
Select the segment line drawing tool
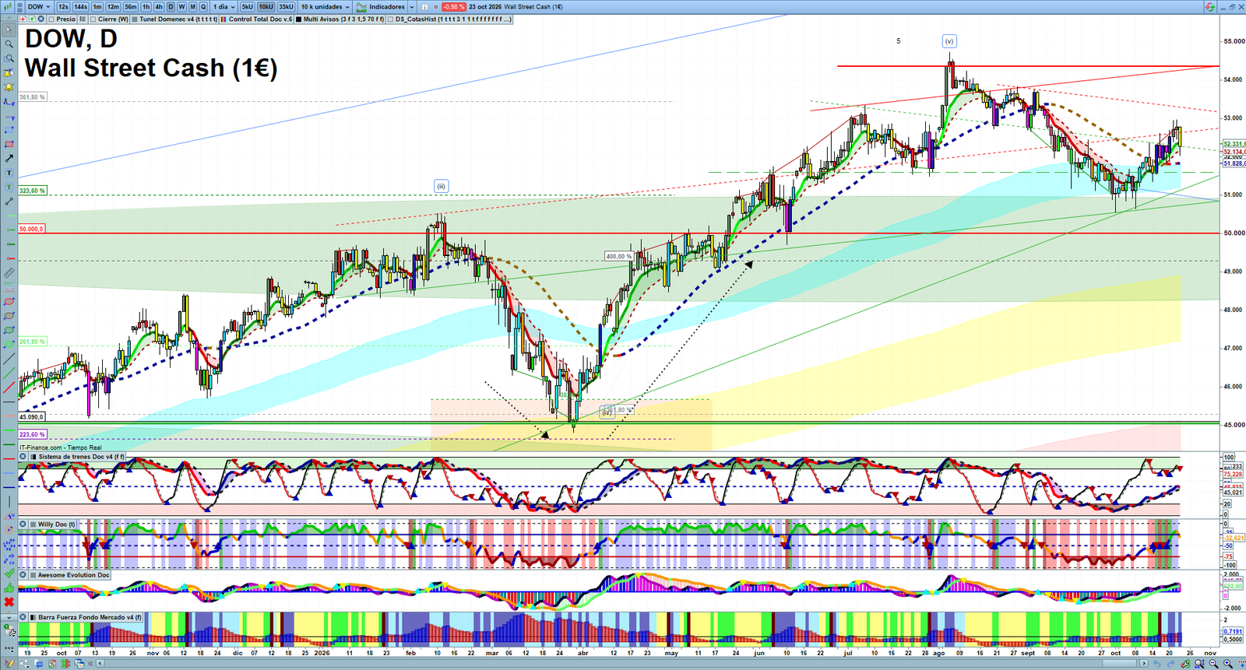(x=9, y=202)
